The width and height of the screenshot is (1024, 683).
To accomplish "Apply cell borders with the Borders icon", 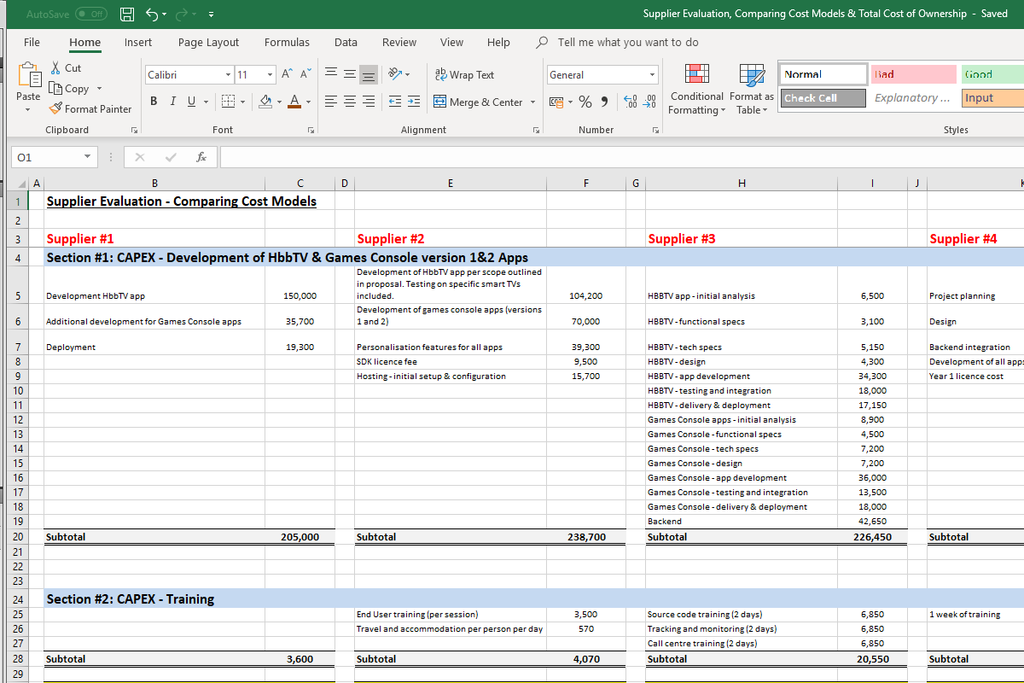I will (228, 102).
